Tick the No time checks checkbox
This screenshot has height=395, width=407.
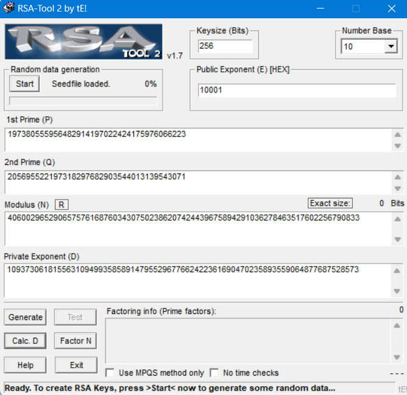[x=214, y=372]
